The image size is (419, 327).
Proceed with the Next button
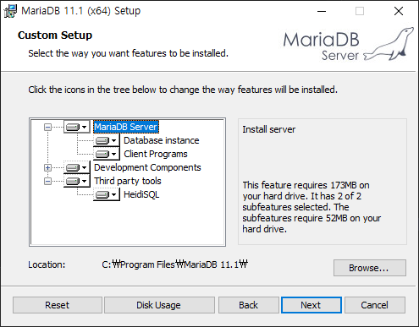tap(311, 305)
